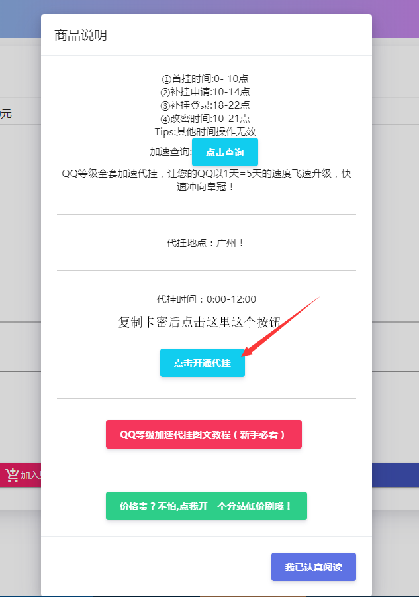Select the ①首挂时间:0-10点 line
This screenshot has height=597, width=419.
(205, 79)
